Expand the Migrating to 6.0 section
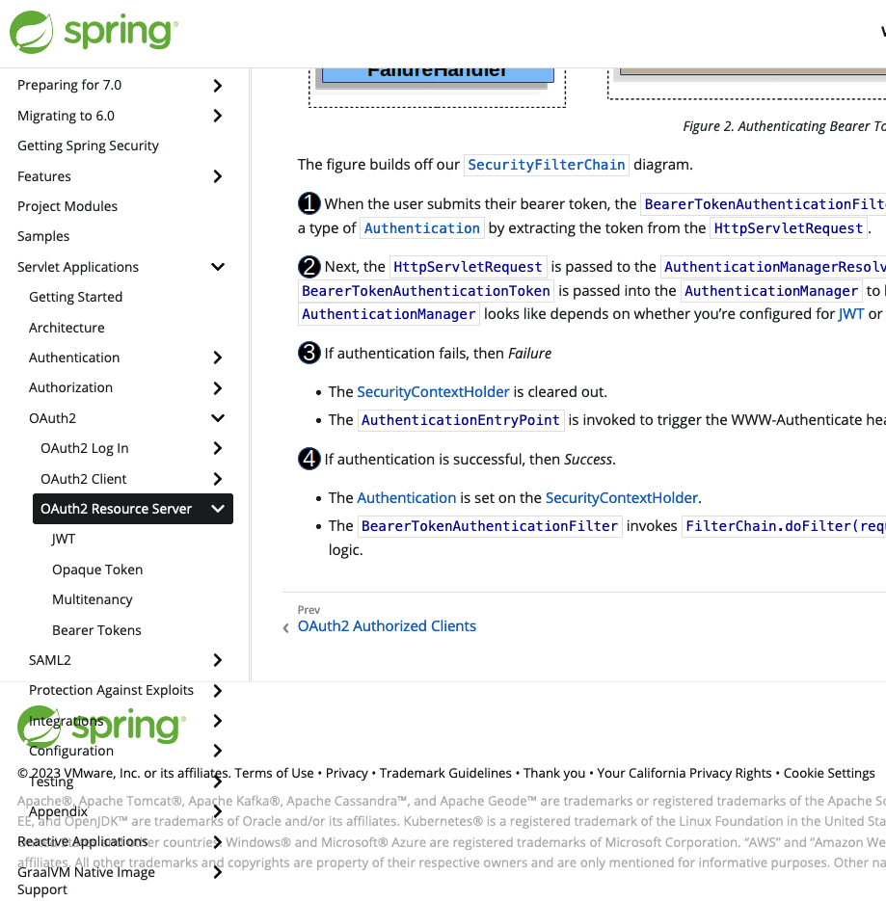This screenshot has width=886, height=901. point(217,116)
